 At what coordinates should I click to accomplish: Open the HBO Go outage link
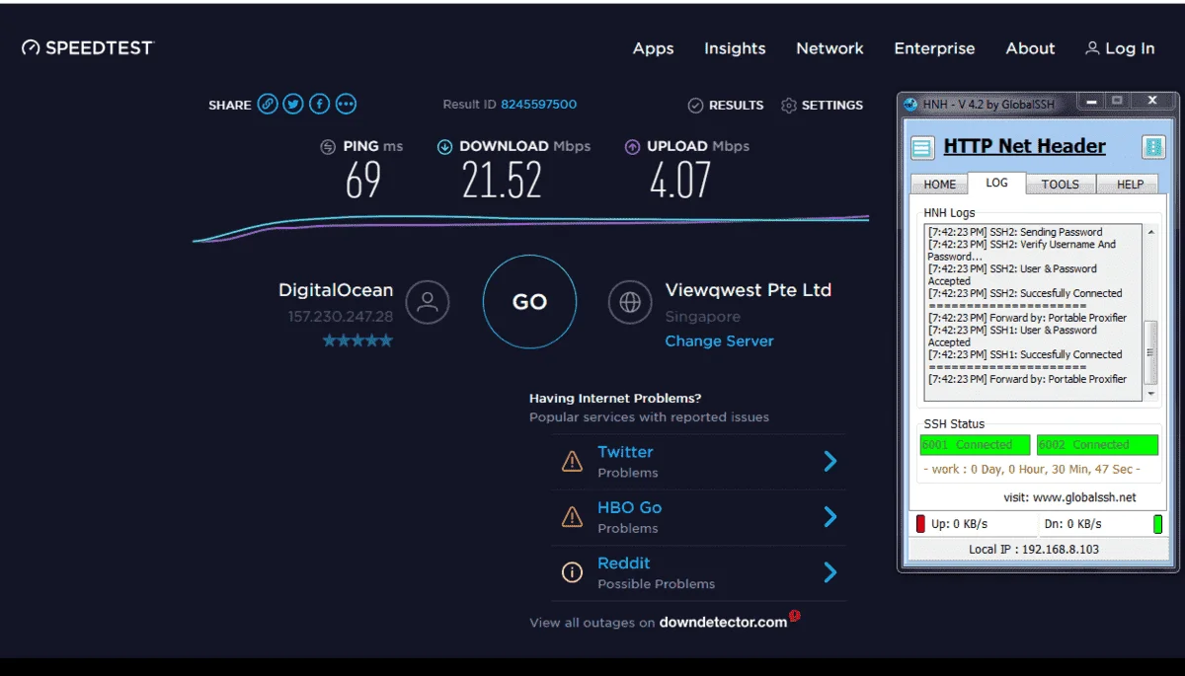point(629,507)
